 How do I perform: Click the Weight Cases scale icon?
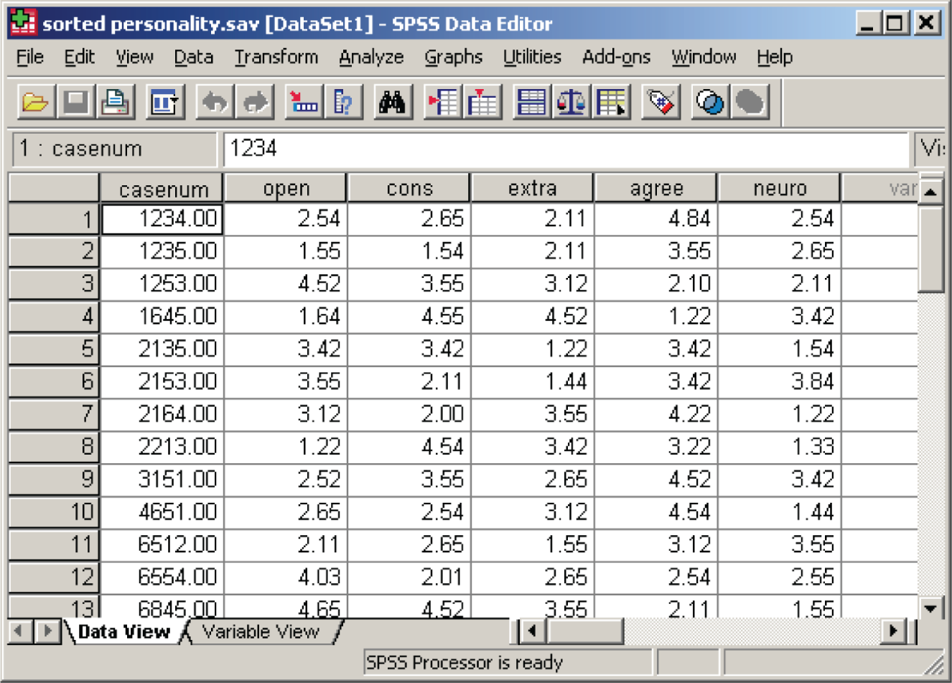tap(571, 102)
